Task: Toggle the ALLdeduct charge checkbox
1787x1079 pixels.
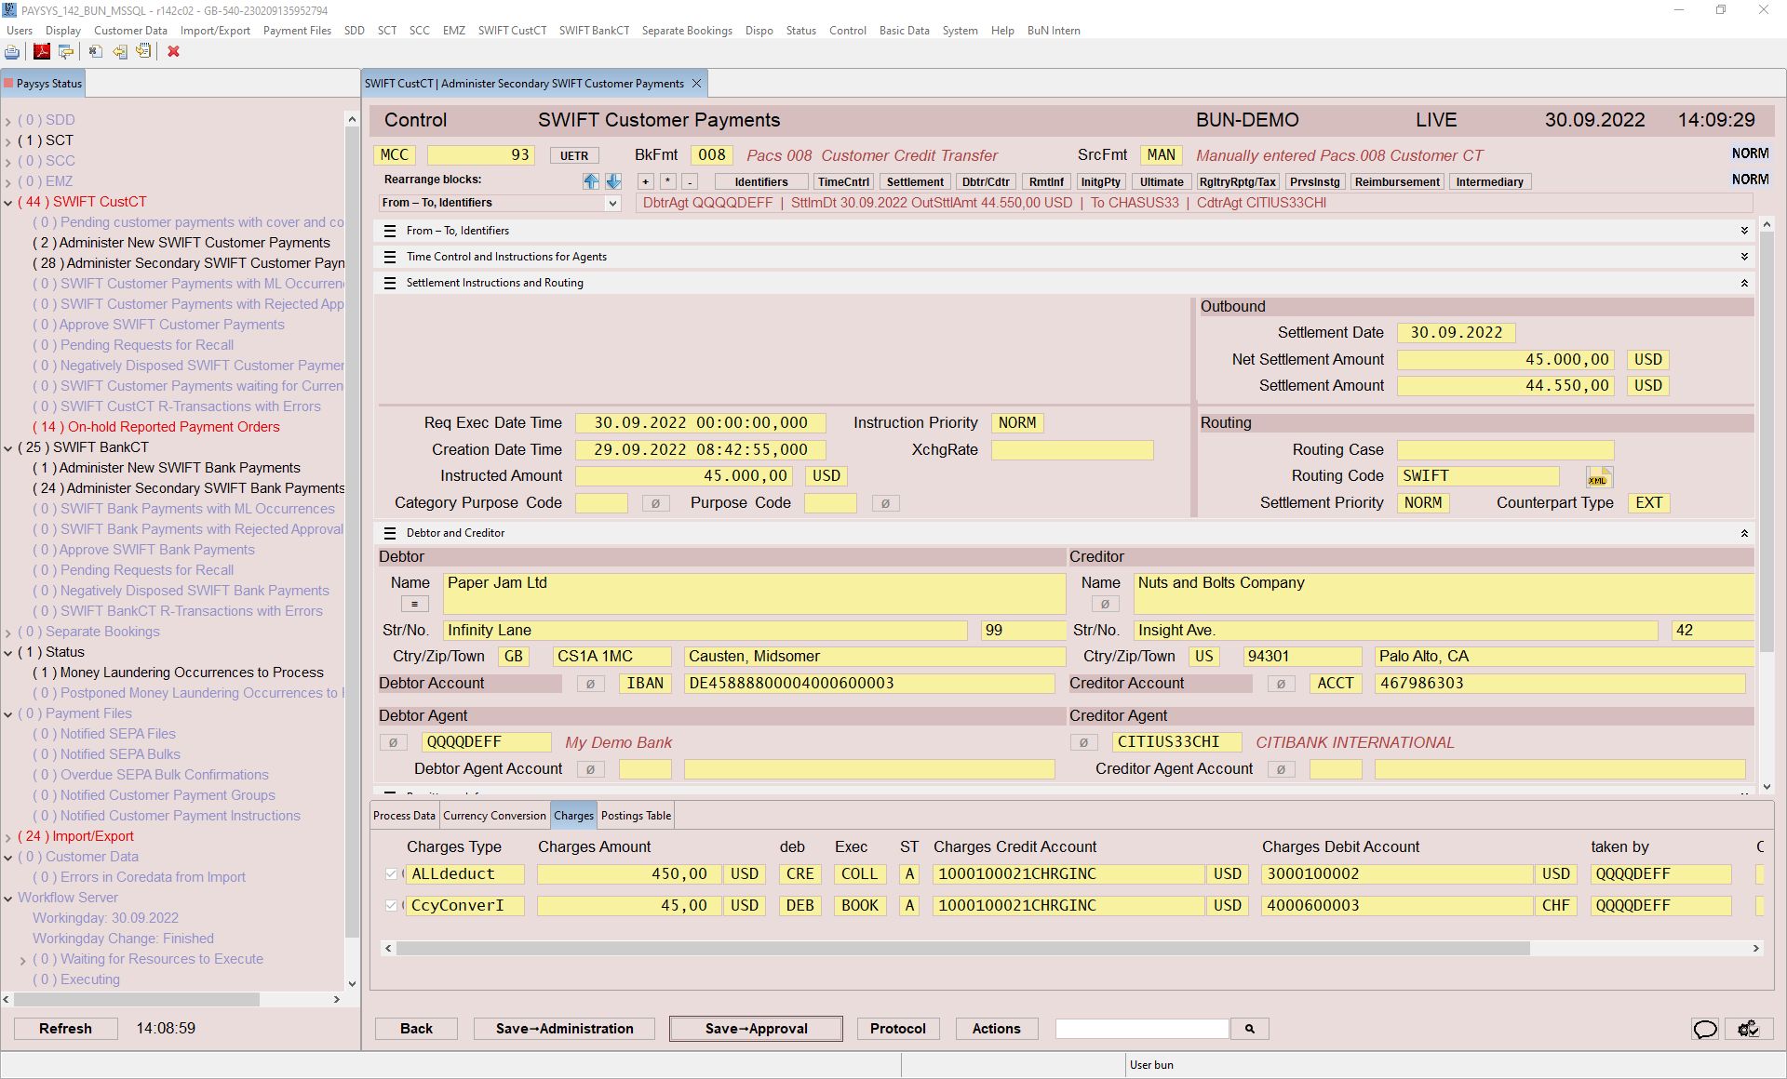Action: (391, 874)
